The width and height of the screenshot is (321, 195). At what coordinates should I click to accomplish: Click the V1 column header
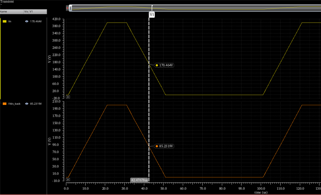point(38,12)
